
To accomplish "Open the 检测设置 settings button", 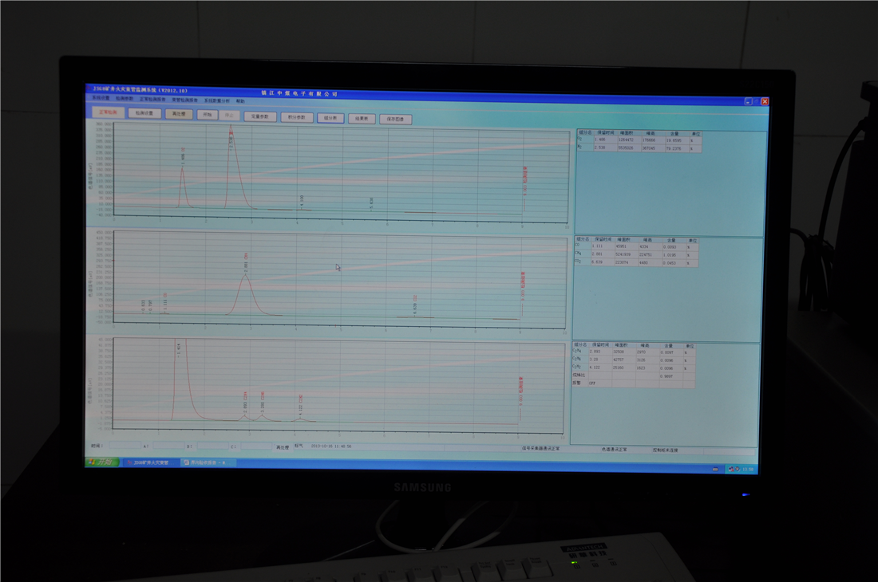I will coord(144,113).
